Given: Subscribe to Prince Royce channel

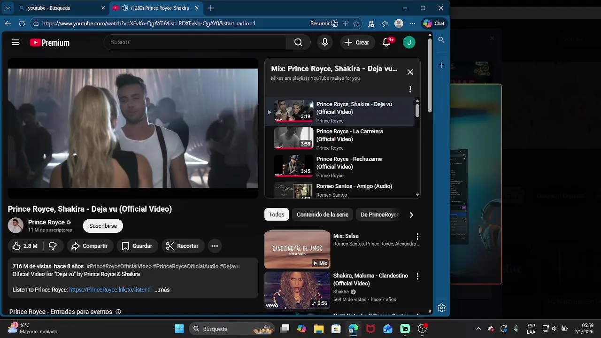Looking at the screenshot, I should click(x=103, y=226).
